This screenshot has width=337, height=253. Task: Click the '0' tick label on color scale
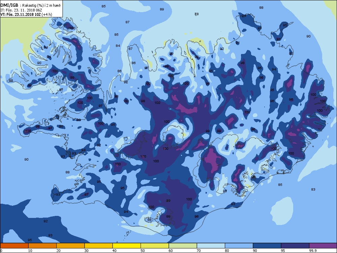coord(1,250)
